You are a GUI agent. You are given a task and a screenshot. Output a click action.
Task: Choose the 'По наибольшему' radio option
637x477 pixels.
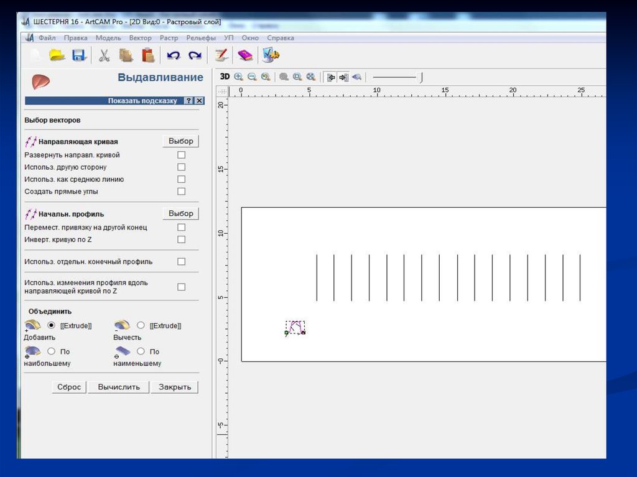[52, 351]
